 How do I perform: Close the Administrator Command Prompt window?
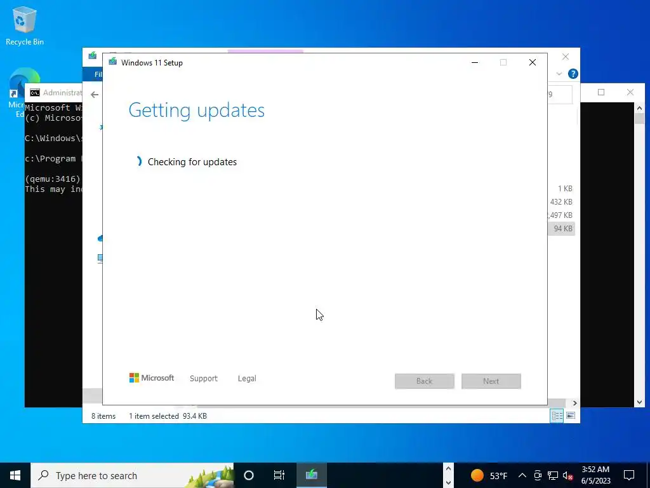coord(630,92)
